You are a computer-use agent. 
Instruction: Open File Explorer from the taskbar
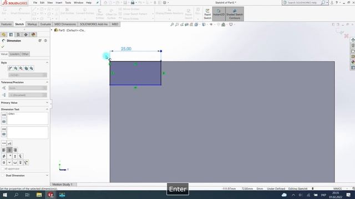tap(39, 195)
